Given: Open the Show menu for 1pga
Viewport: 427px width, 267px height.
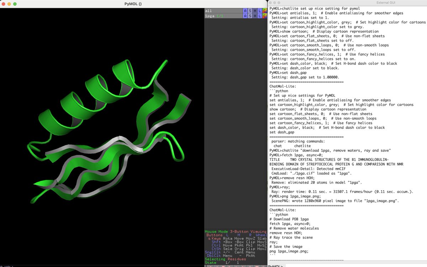Looking at the screenshot, I should tap(250, 16).
